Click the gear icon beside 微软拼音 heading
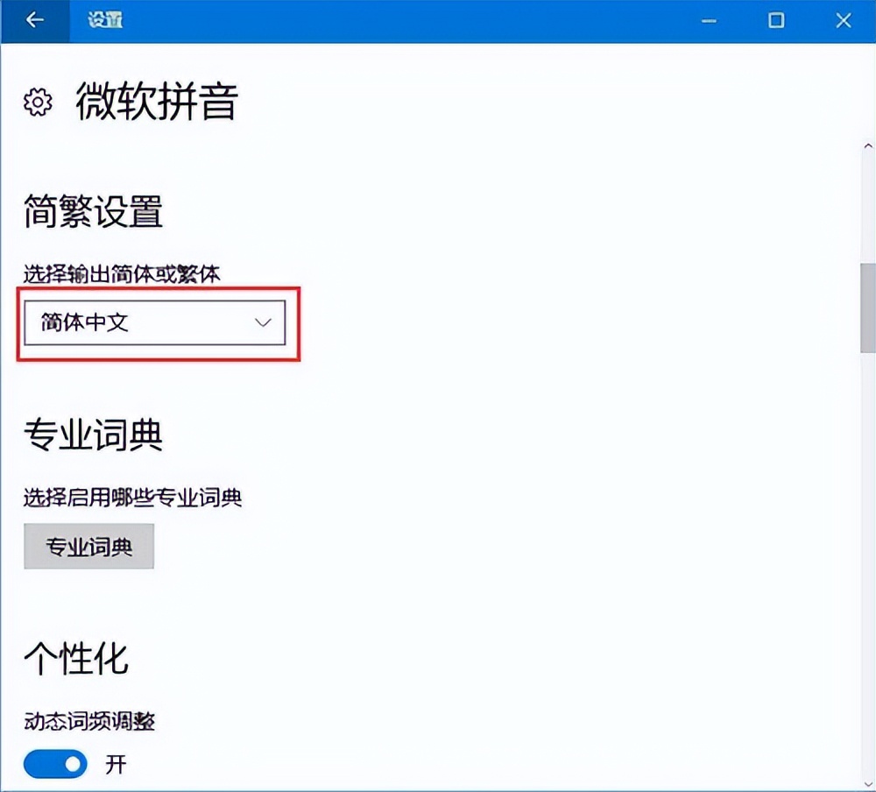Viewport: 876px width, 792px height. tap(35, 102)
